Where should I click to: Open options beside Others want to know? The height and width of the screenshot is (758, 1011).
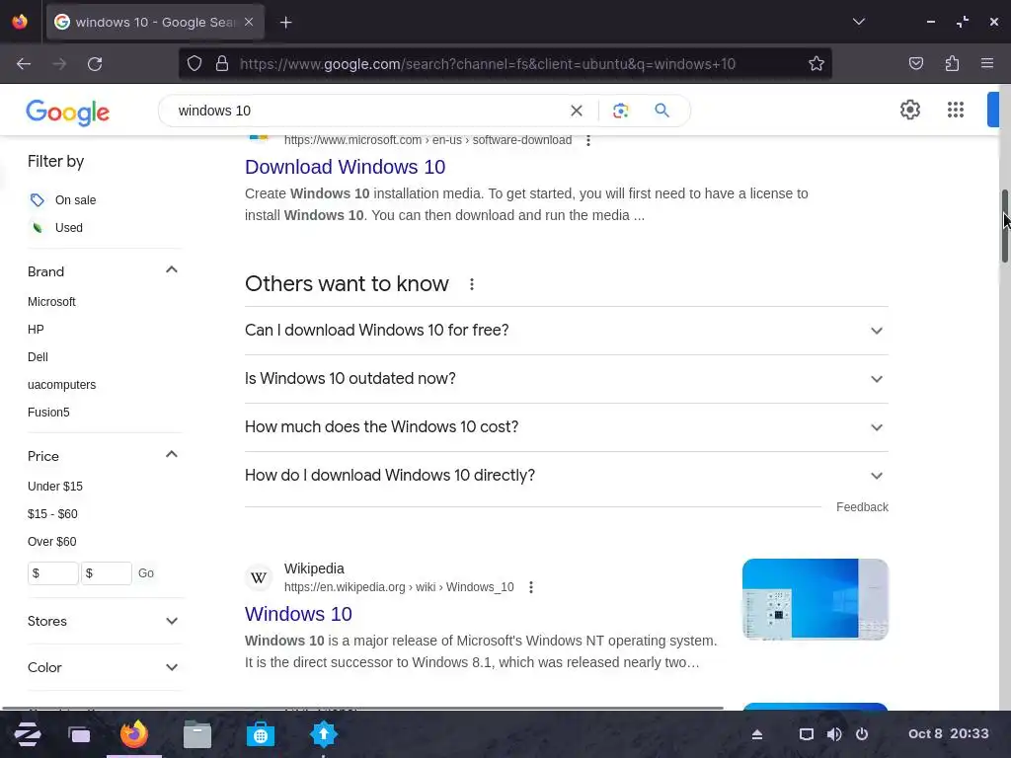pyautogui.click(x=472, y=284)
